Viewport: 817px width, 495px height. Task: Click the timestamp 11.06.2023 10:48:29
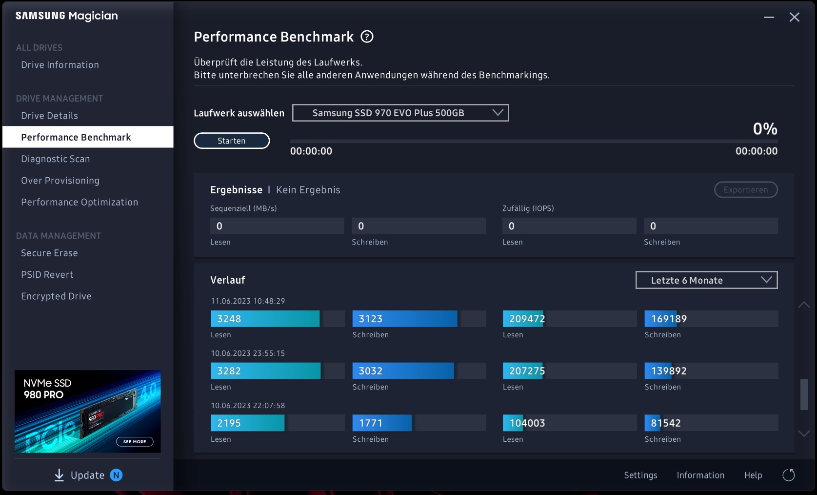click(248, 301)
